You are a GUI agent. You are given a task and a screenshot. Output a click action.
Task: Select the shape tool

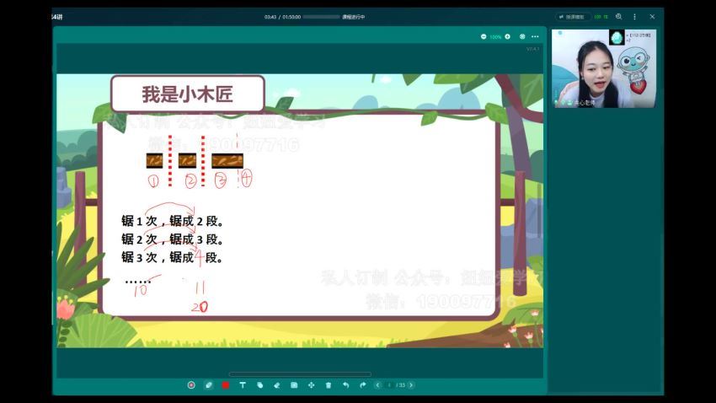pyautogui.click(x=259, y=385)
